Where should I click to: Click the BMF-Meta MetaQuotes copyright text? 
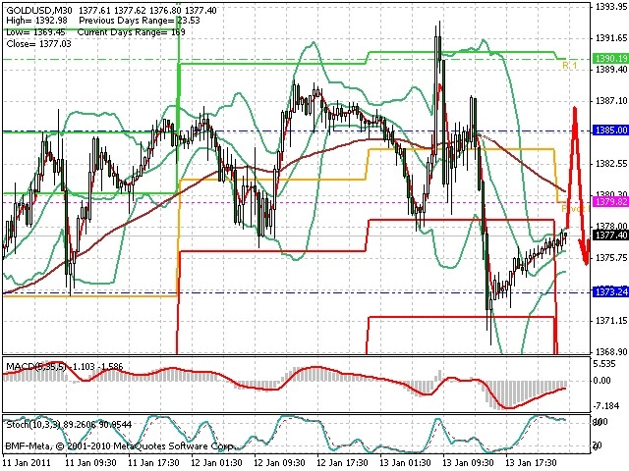[119, 445]
